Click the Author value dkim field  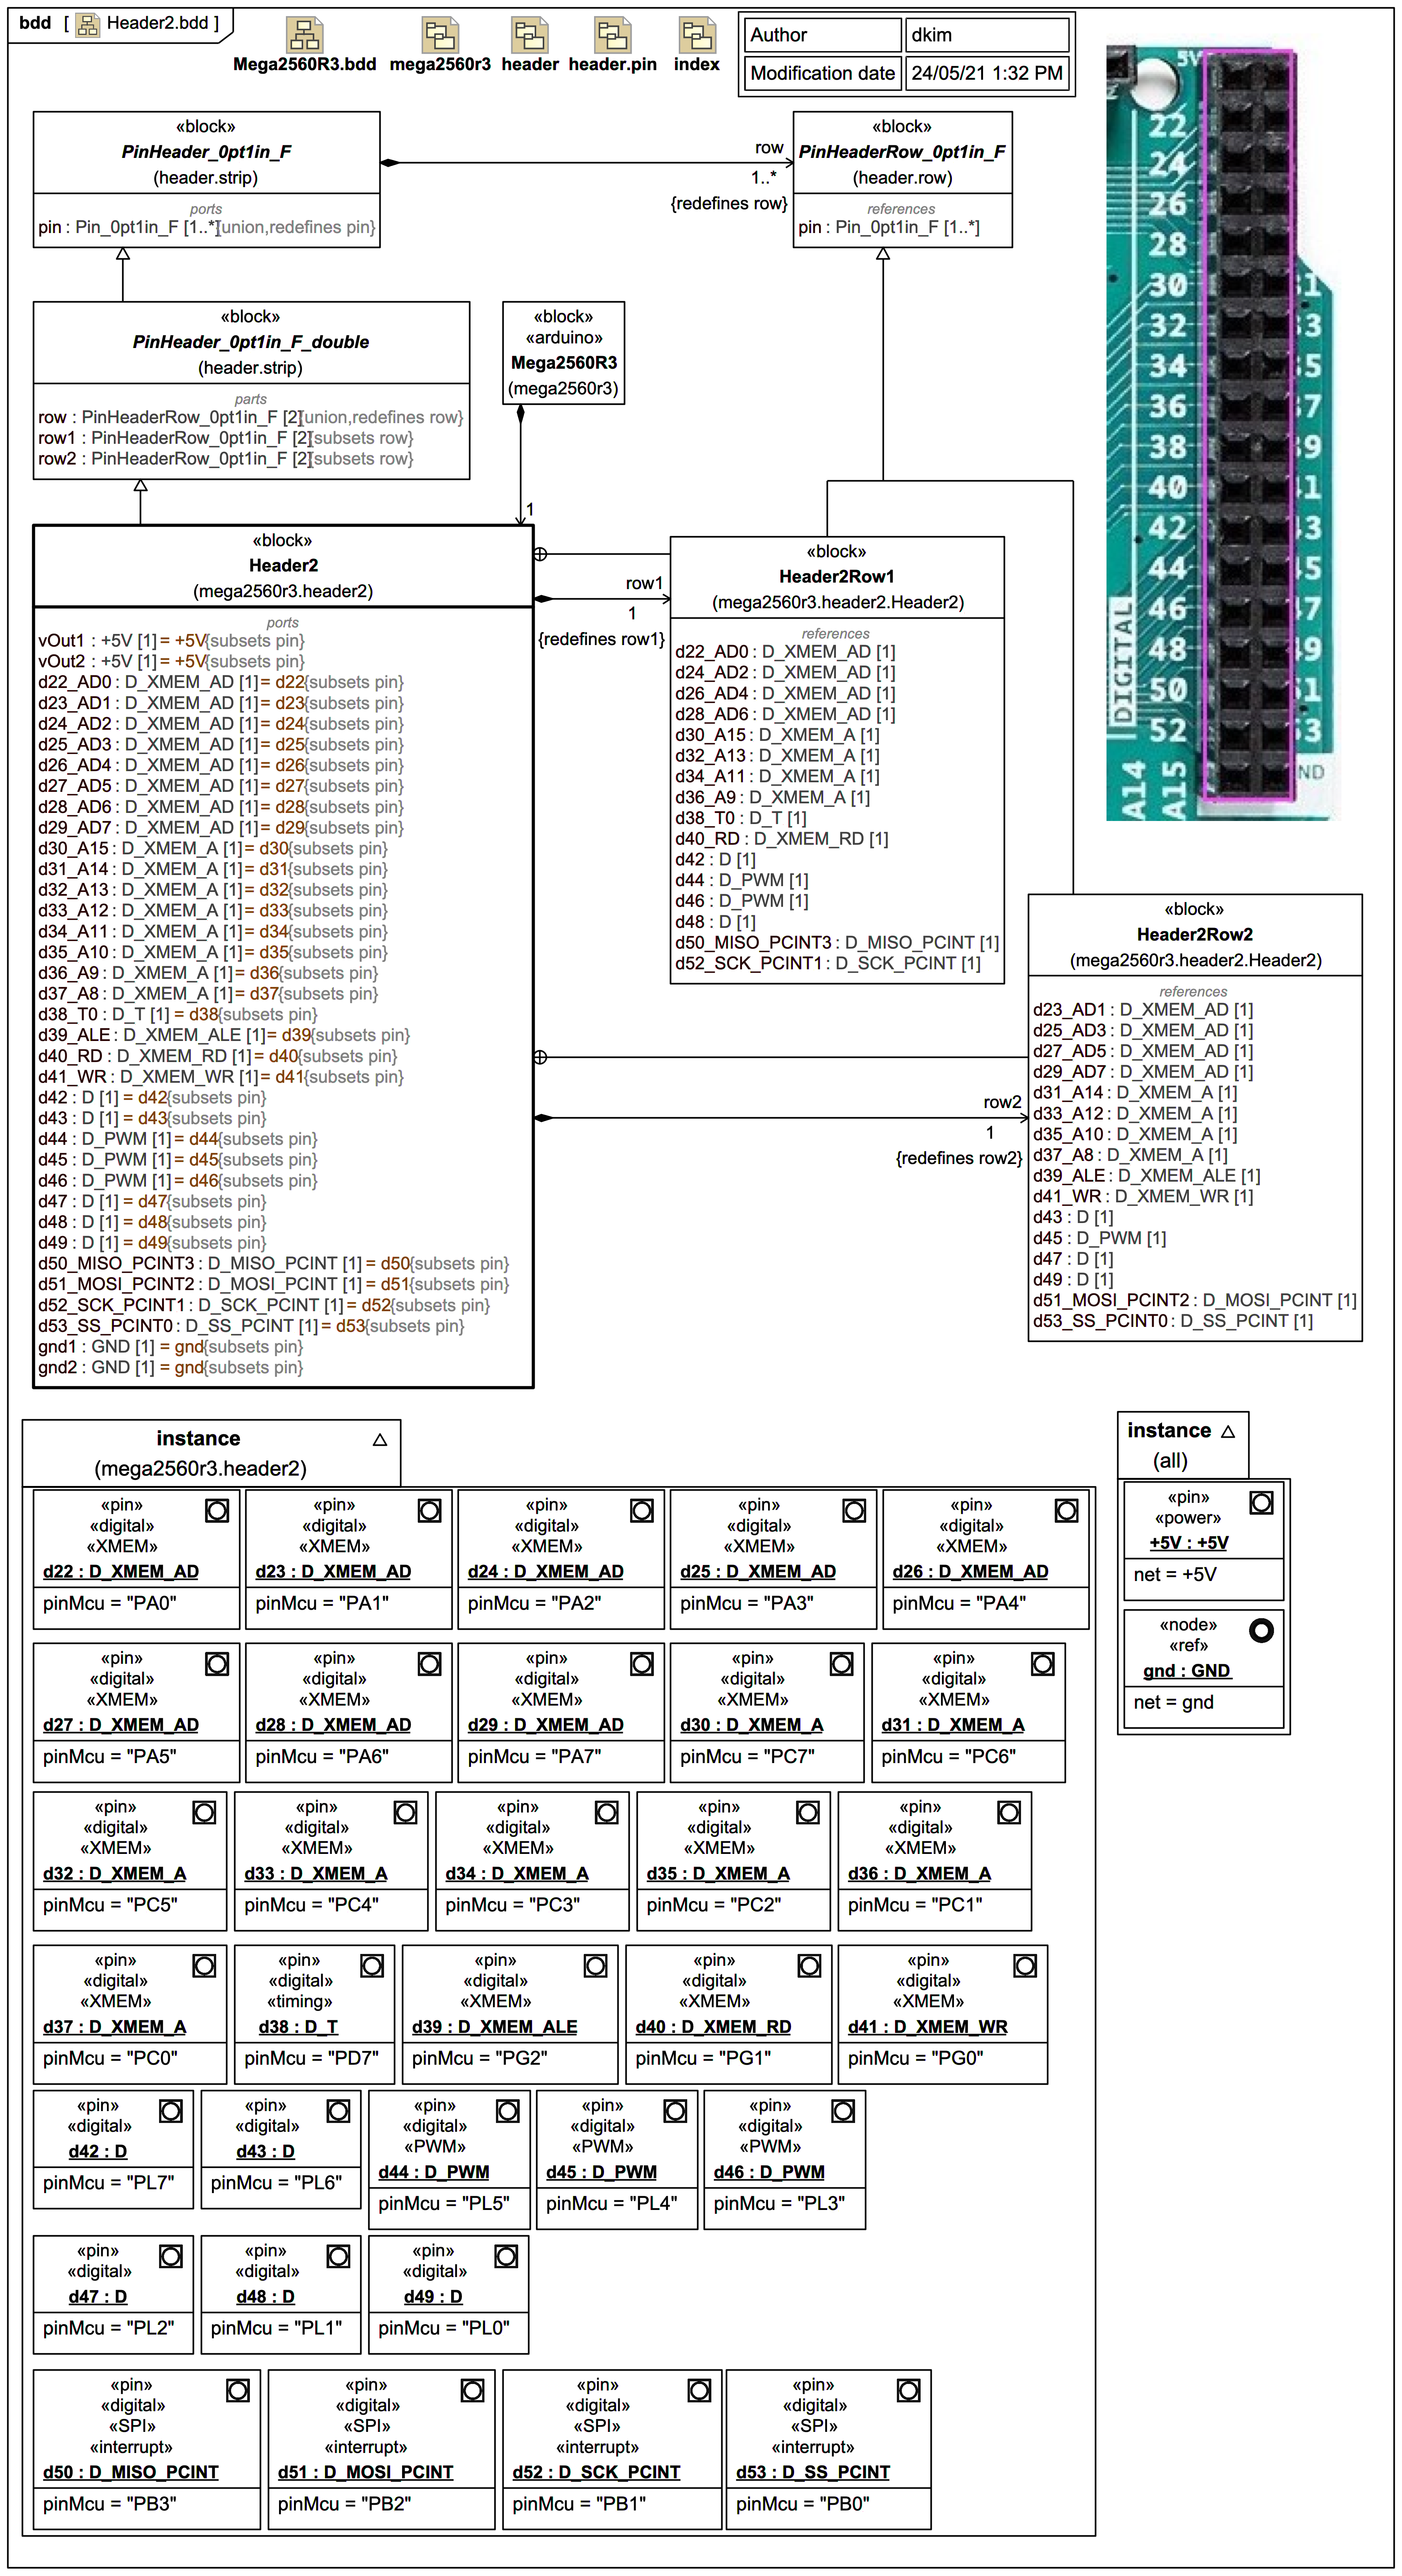pos(986,35)
